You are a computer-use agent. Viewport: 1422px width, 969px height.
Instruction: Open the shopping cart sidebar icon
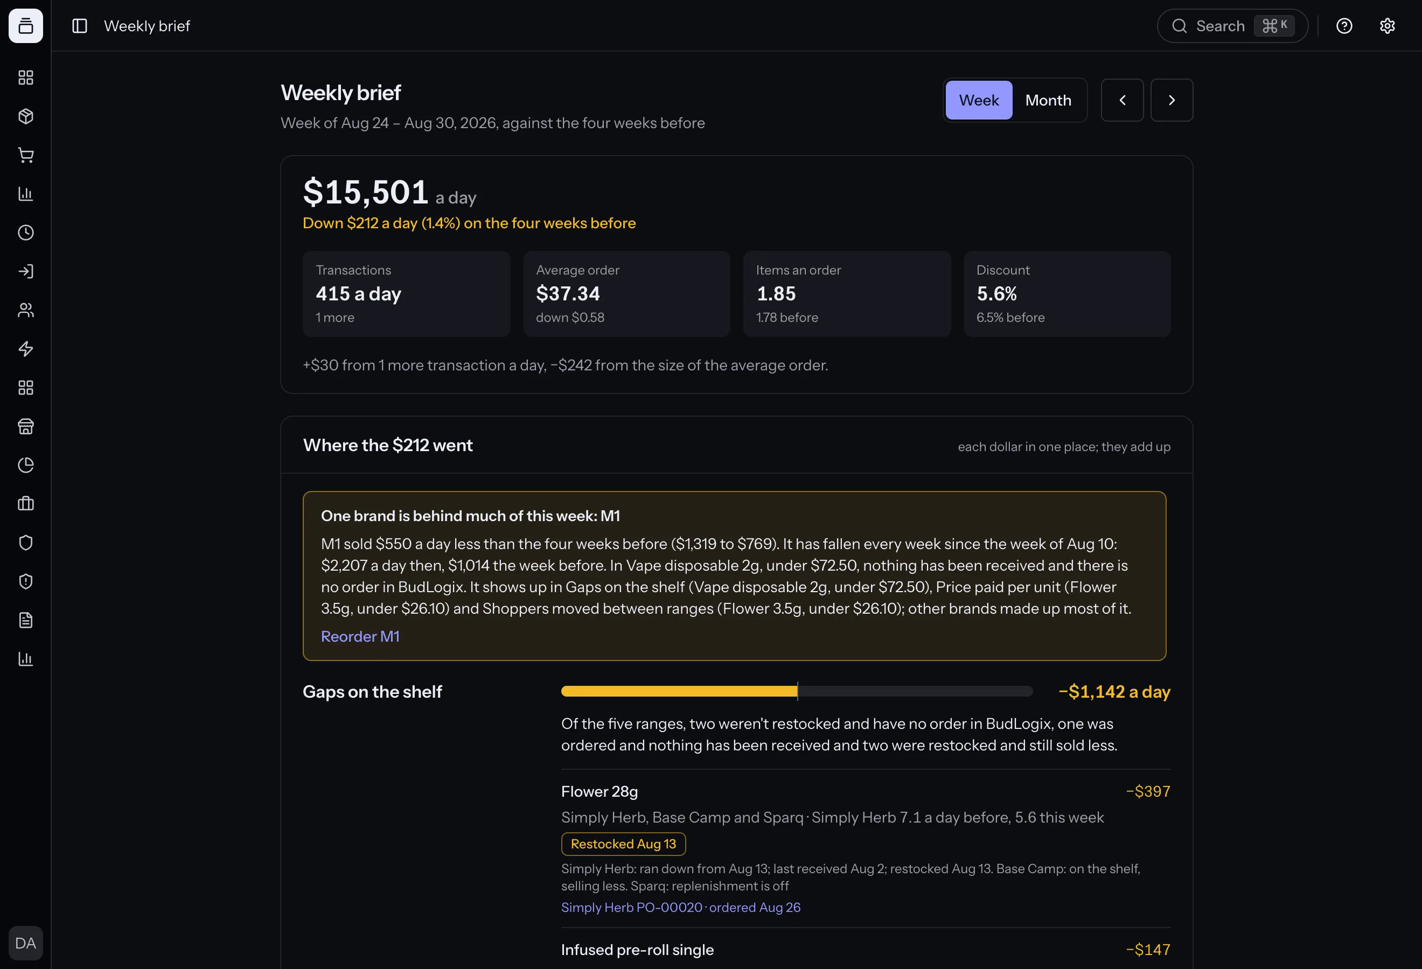tap(26, 155)
